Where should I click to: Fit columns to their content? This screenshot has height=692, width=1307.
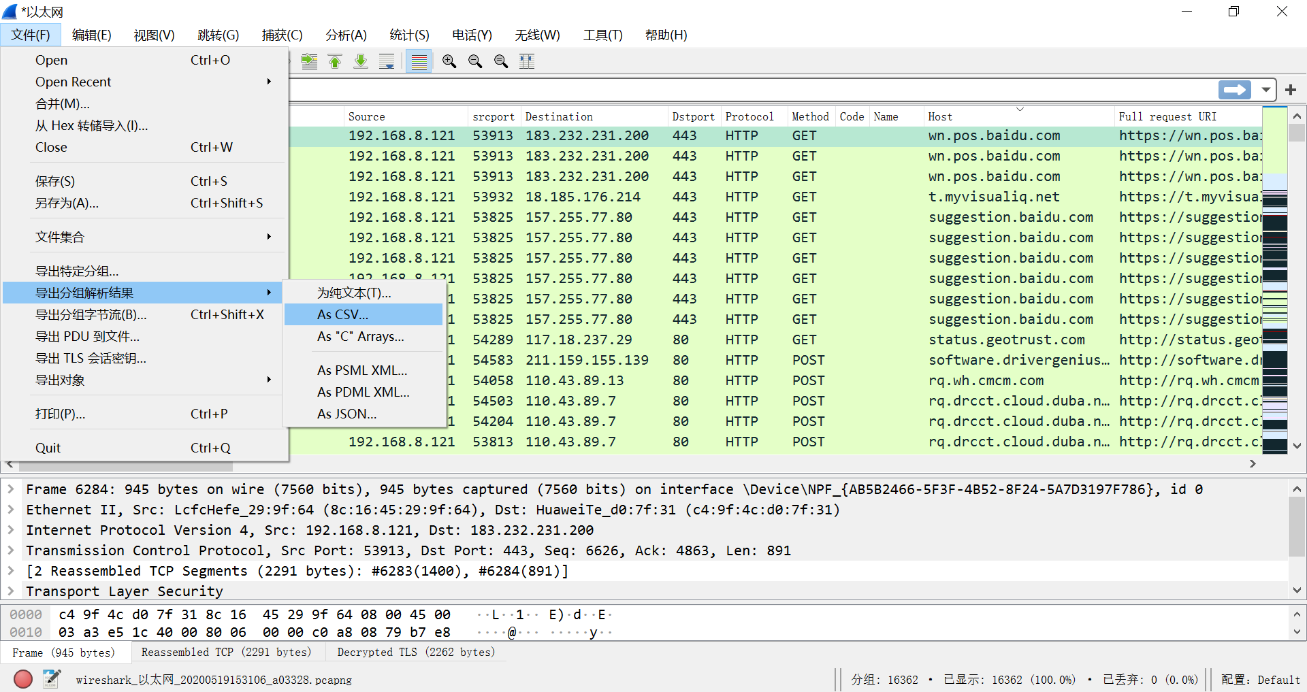pyautogui.click(x=527, y=61)
